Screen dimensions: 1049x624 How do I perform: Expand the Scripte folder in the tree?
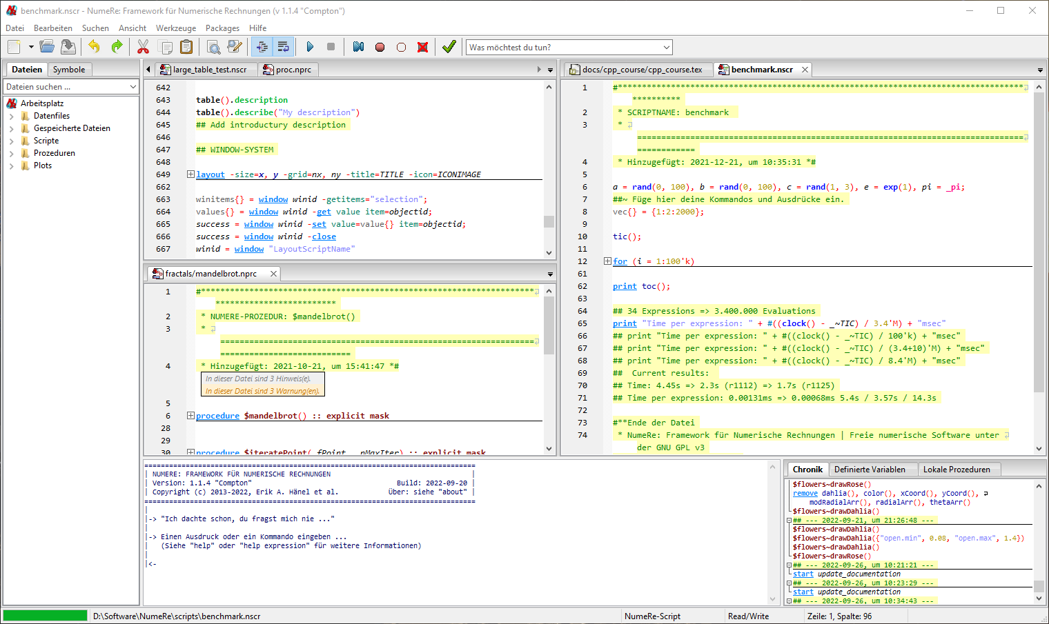click(12, 141)
